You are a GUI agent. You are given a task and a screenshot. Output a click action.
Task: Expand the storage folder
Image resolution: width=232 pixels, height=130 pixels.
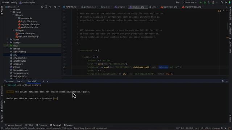pos(8,43)
